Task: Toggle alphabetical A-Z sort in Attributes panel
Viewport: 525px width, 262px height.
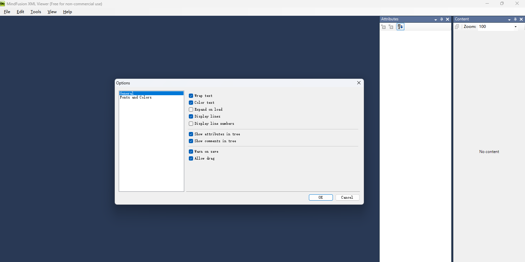Action: 400,27
